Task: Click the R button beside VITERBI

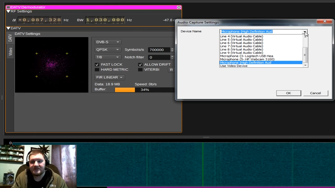Action: 171,70
